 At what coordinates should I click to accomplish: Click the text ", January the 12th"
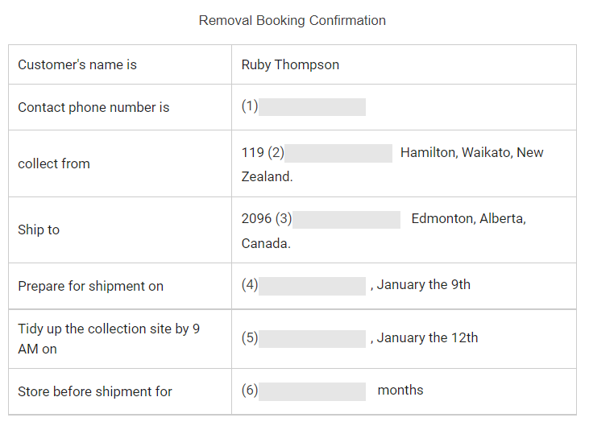[x=424, y=338]
